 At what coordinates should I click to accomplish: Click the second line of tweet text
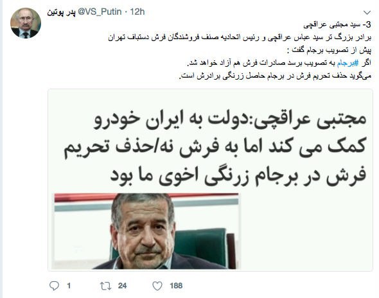240,37
